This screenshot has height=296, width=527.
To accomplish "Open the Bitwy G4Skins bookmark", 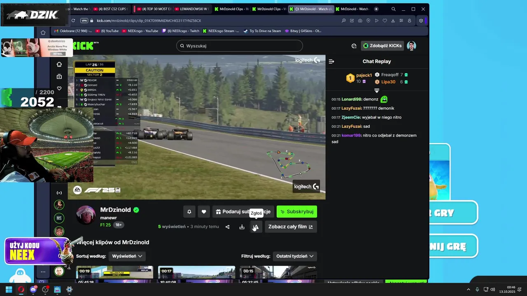I will tap(303, 31).
